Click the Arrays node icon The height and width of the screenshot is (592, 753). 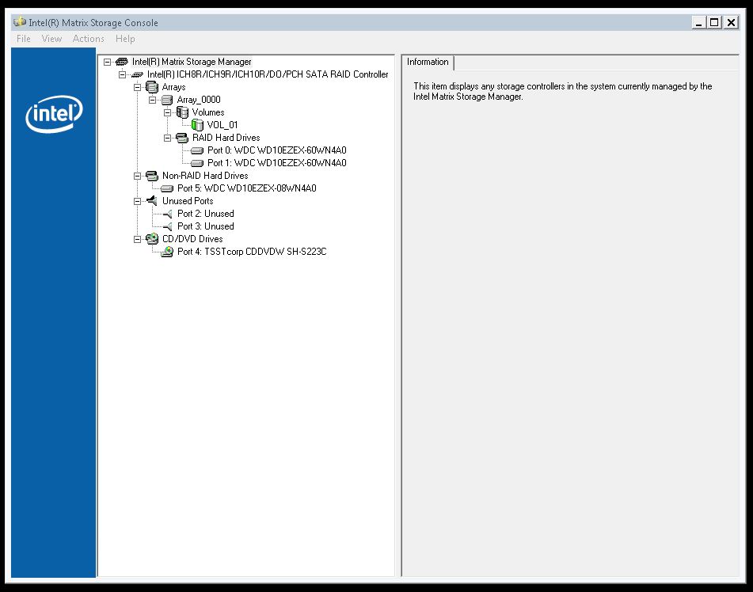click(x=152, y=87)
